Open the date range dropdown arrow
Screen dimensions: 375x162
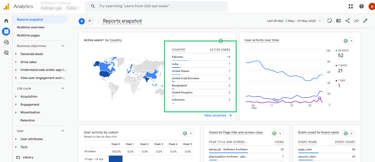320,21
